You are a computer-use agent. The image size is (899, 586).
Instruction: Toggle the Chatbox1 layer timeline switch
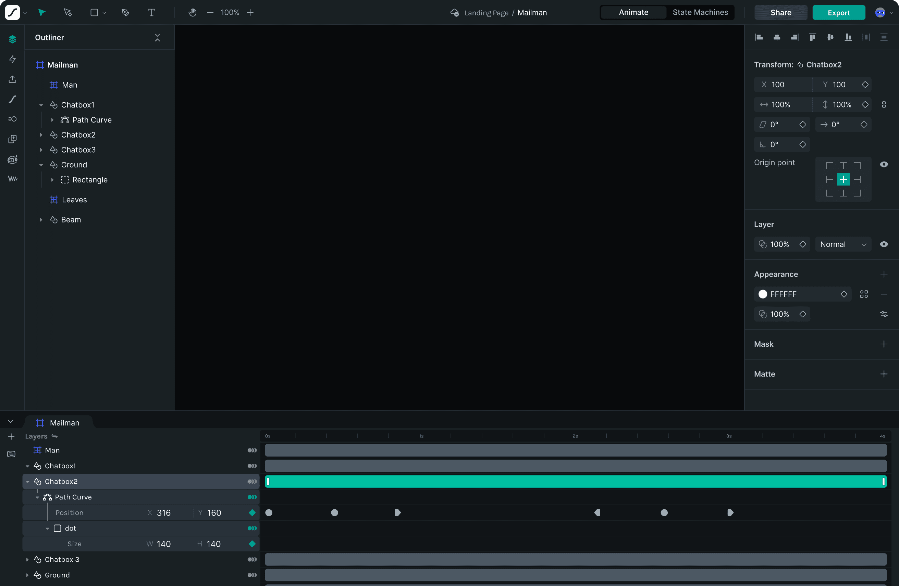(x=252, y=466)
